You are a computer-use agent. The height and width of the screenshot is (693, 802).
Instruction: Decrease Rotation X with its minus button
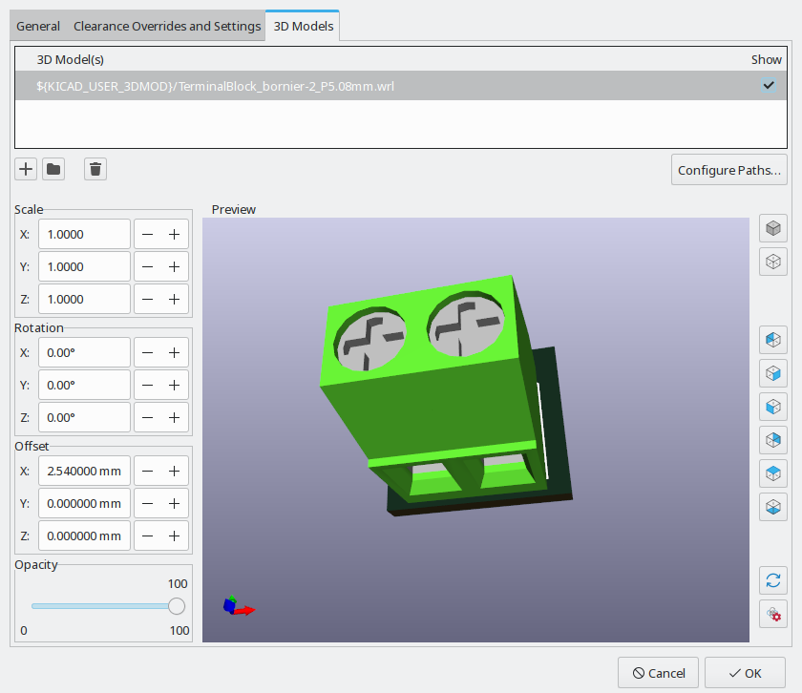(147, 353)
